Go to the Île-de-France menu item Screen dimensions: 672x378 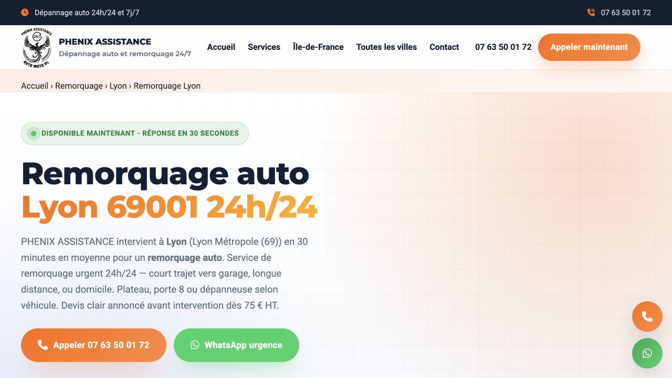tap(318, 47)
